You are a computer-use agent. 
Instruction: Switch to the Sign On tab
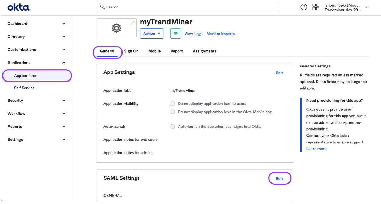coord(131,51)
